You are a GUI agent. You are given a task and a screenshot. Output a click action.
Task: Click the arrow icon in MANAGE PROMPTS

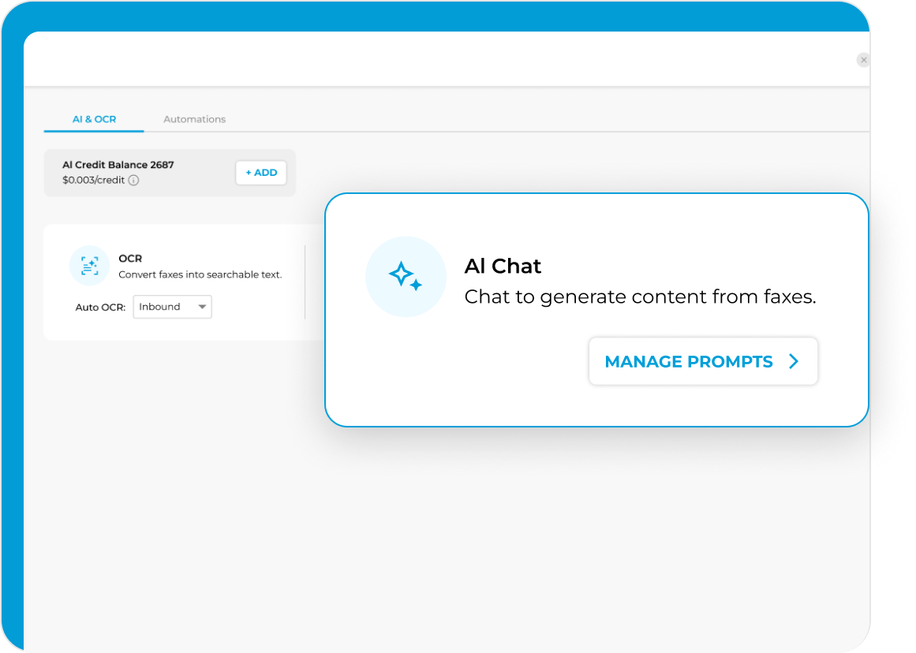pyautogui.click(x=794, y=361)
